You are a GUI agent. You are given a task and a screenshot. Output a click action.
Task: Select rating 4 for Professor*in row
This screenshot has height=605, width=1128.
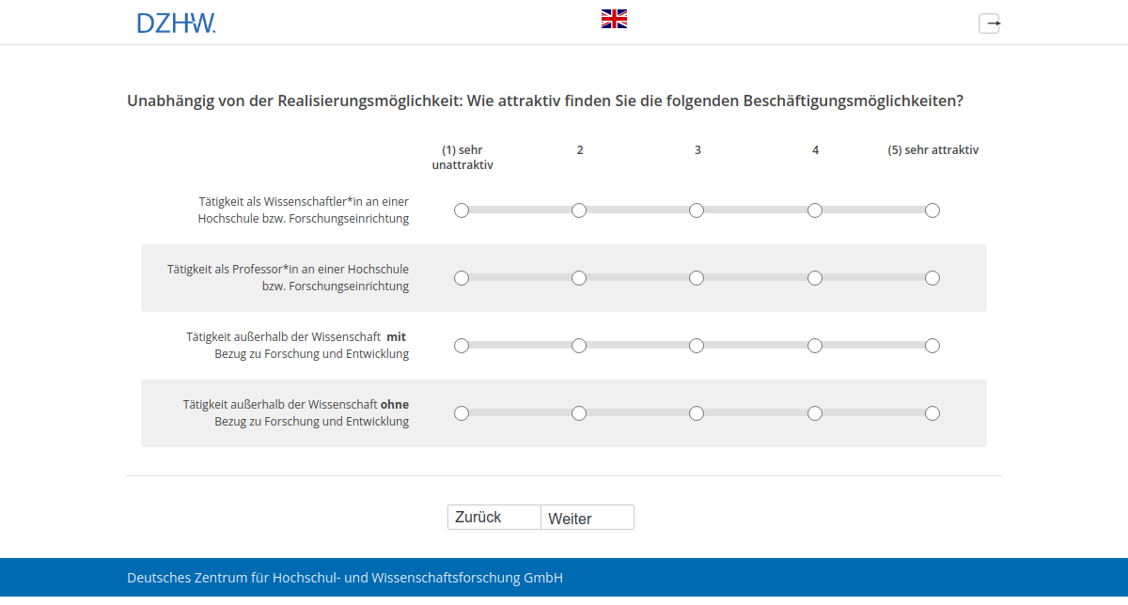pos(814,277)
